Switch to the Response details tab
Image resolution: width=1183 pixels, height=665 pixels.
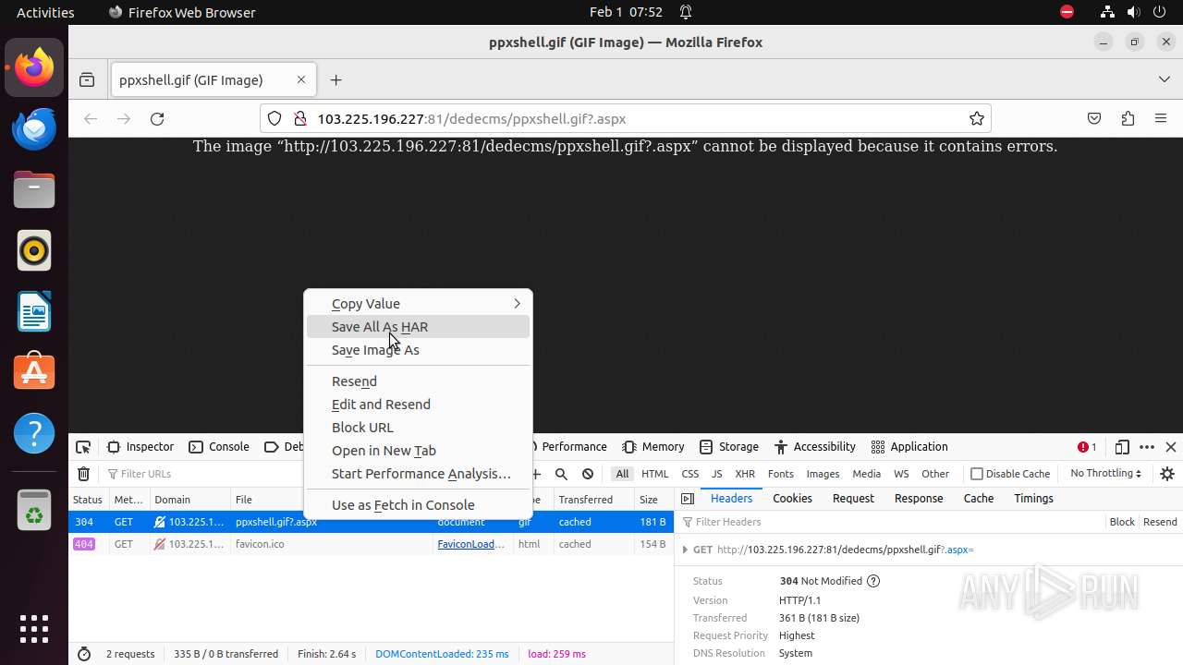coord(919,499)
